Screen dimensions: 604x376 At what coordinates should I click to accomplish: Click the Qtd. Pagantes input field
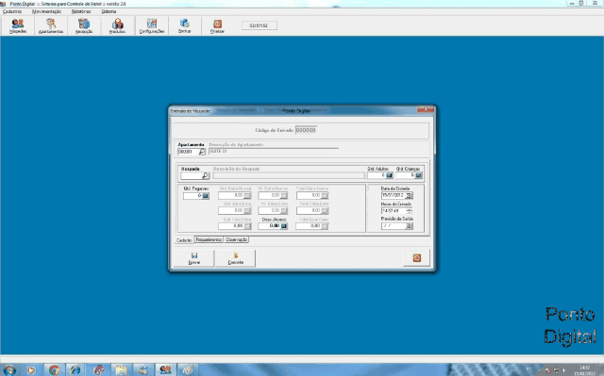point(193,196)
